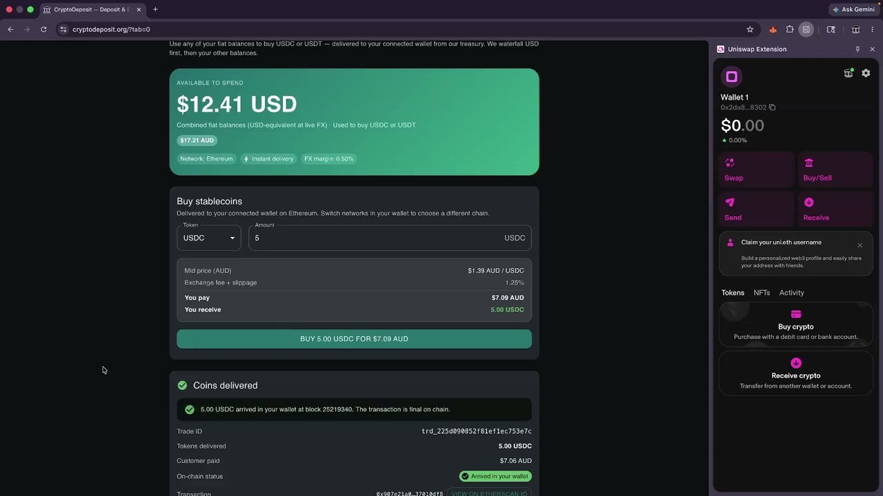The height and width of the screenshot is (496, 883).
Task: Pin the Uniswap Extension panel
Action: tap(857, 50)
